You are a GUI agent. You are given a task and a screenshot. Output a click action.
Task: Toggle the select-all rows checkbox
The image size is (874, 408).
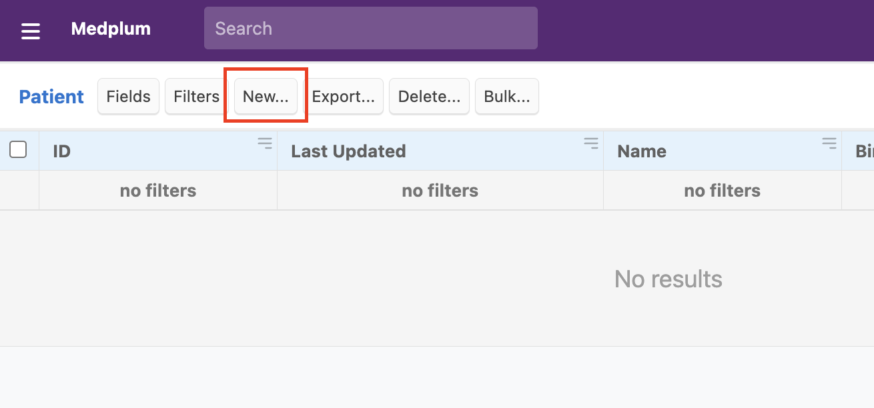18,150
